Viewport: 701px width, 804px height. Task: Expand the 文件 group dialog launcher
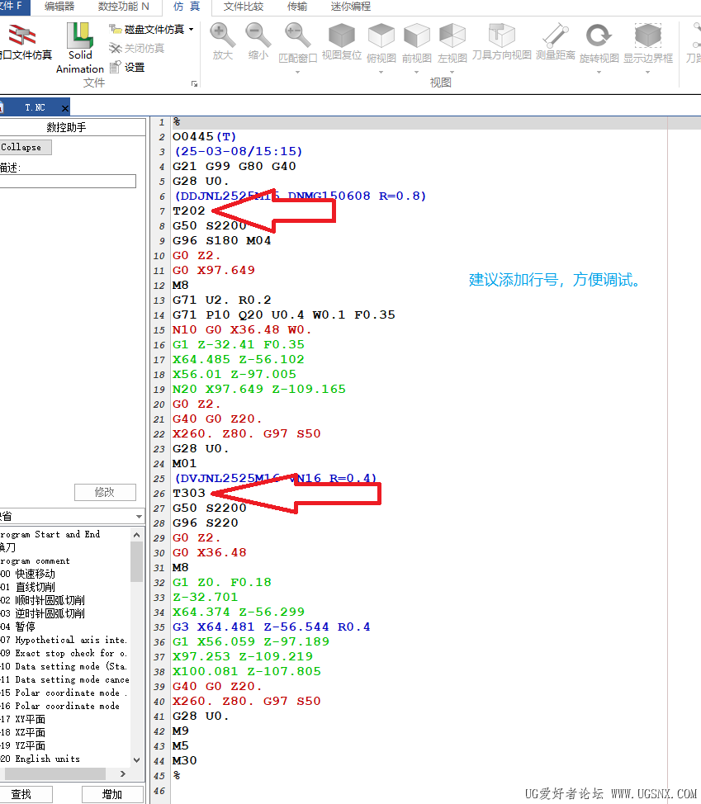(x=195, y=84)
